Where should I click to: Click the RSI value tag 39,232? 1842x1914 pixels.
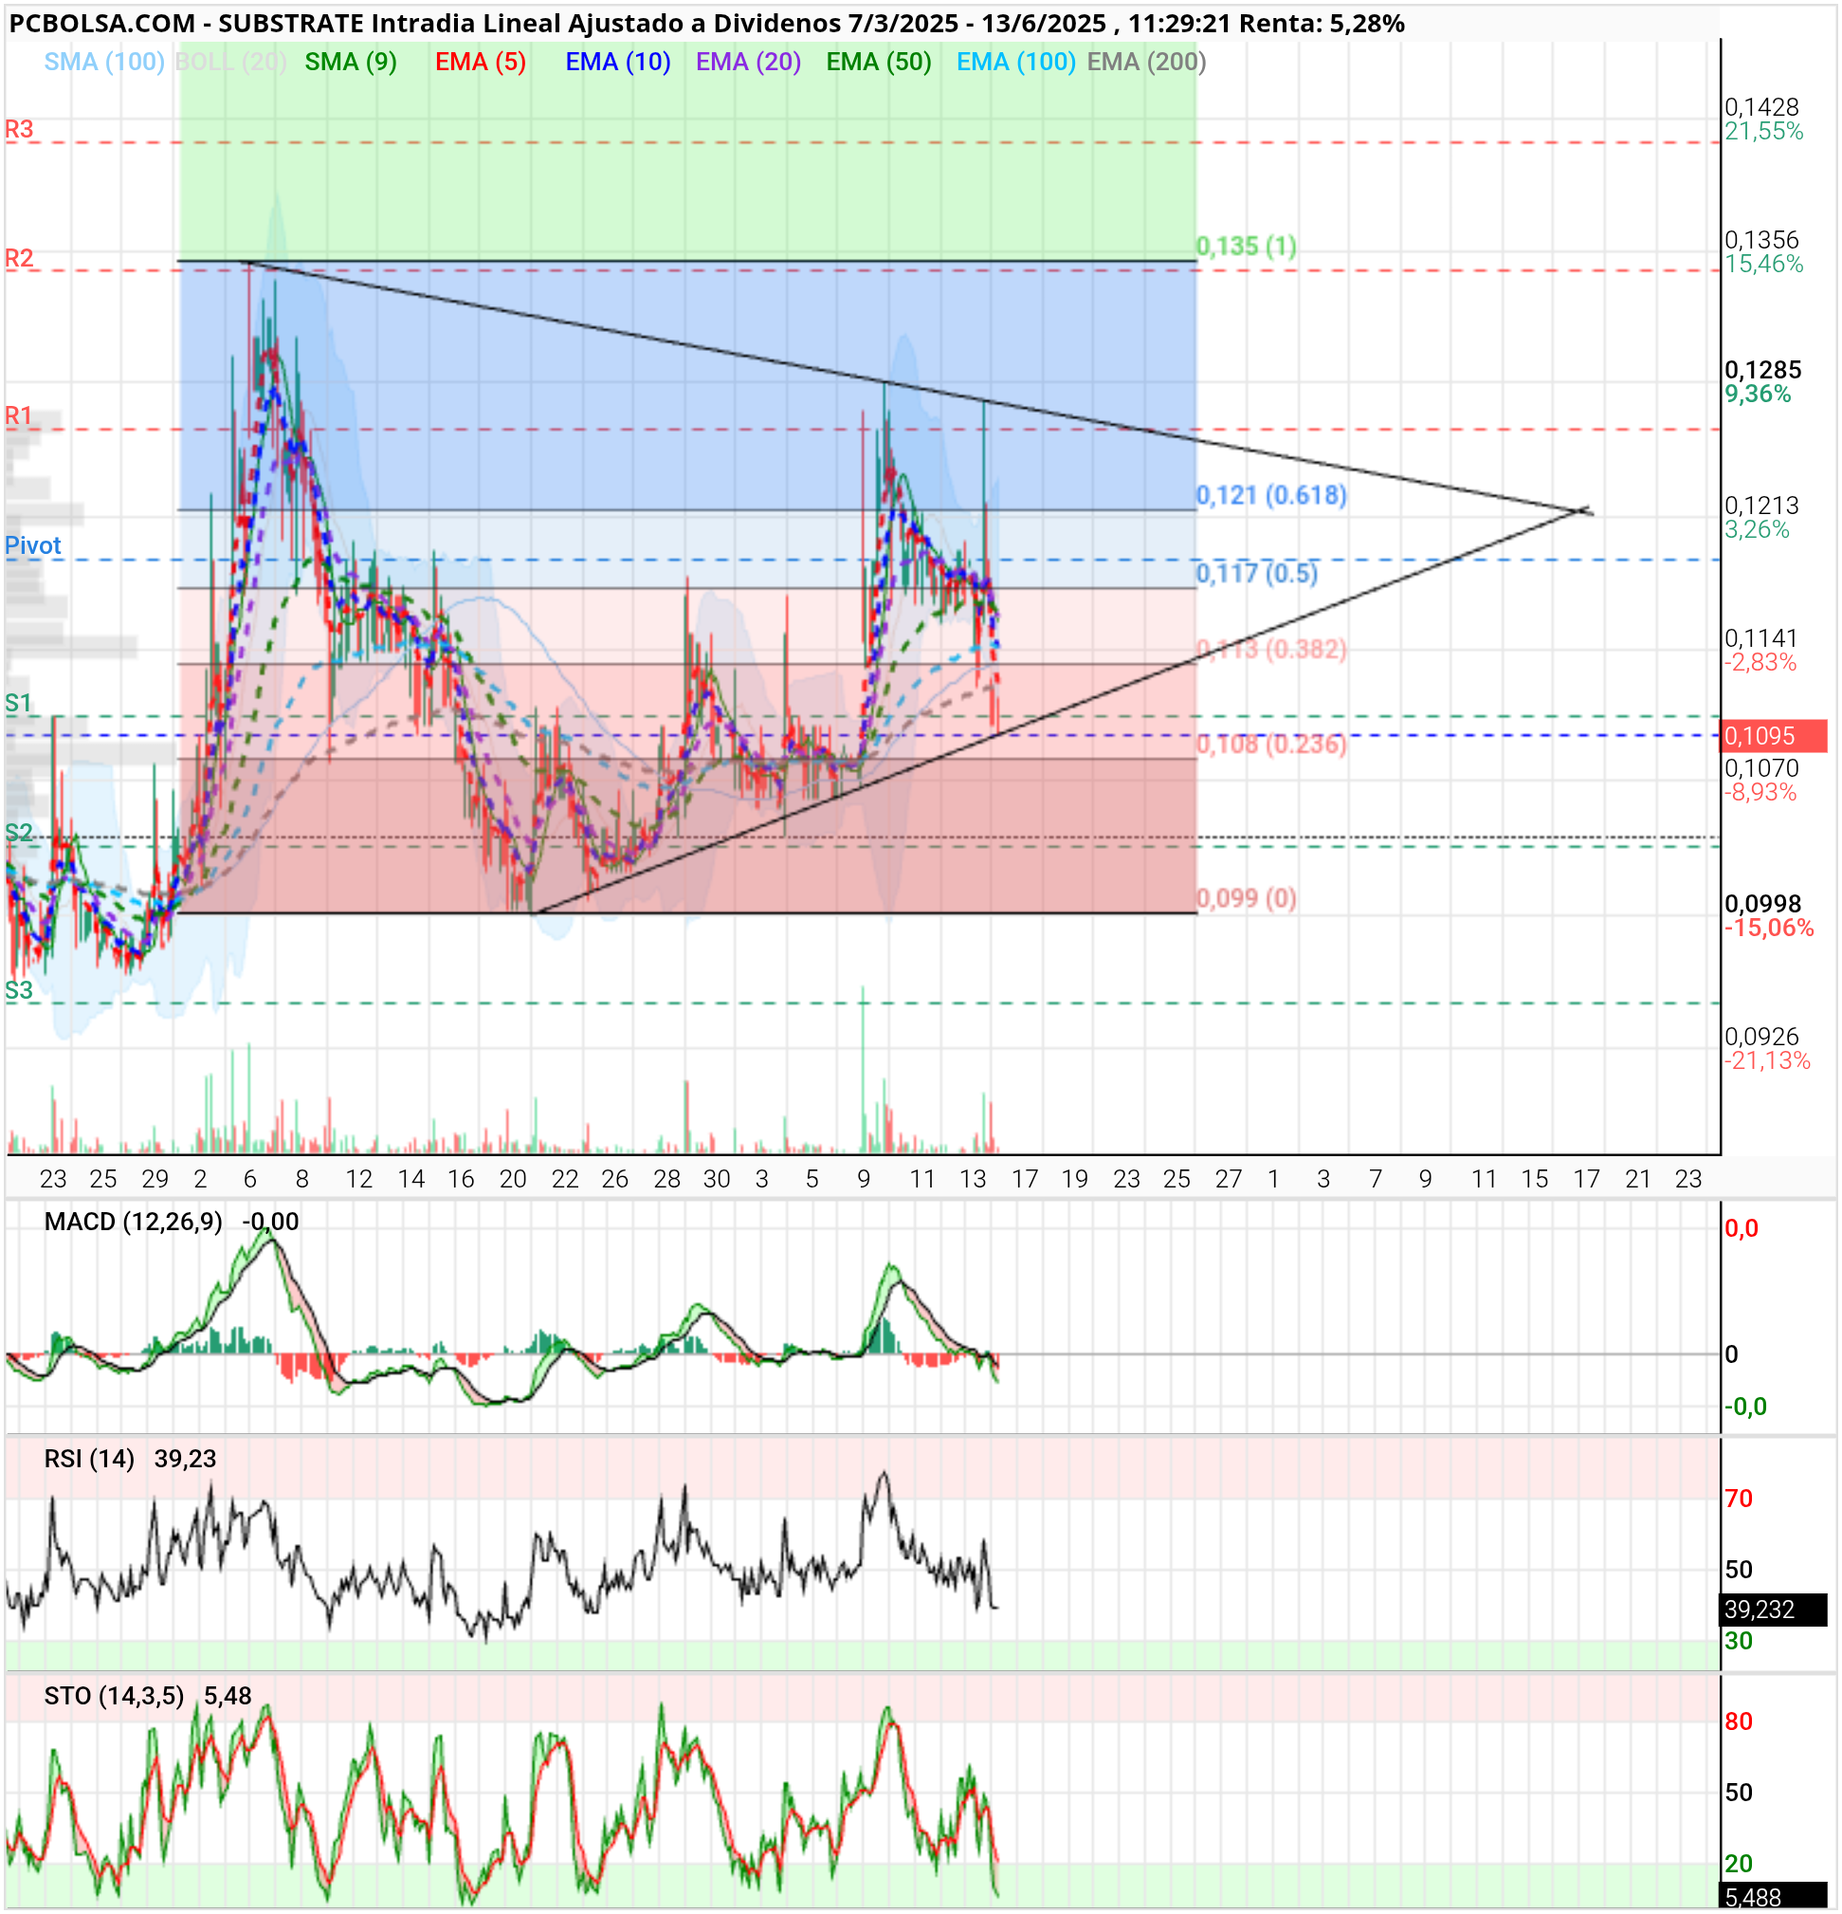point(1773,1610)
